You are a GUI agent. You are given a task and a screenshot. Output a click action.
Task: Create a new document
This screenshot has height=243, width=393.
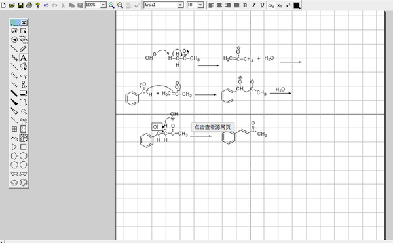pos(3,5)
